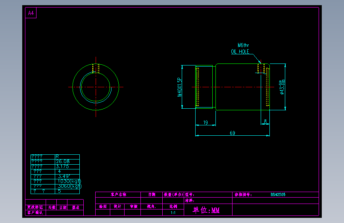Click the 客户名称 title block cell
Screen dimensions: 344x223
click(x=119, y=195)
